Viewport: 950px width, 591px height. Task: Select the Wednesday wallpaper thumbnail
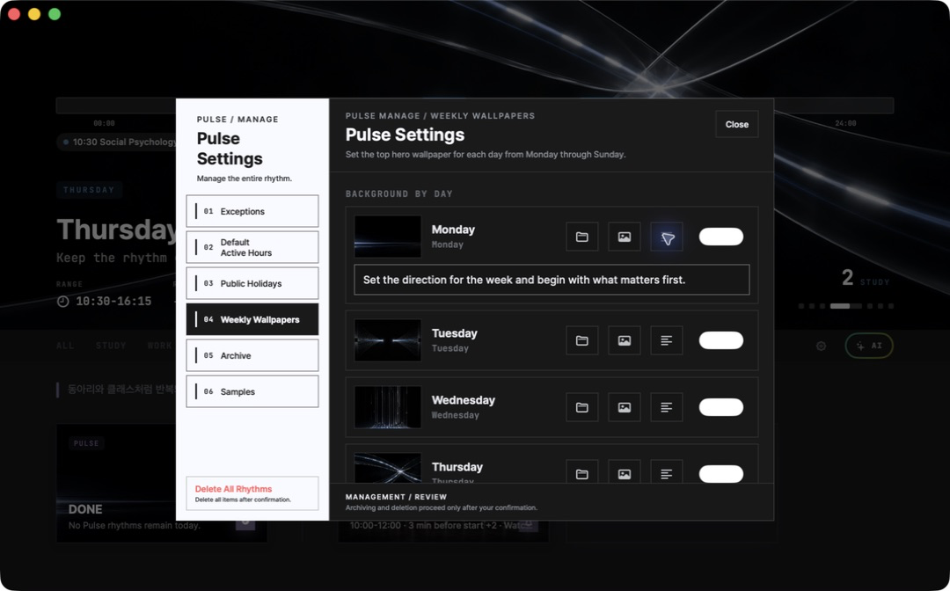pyautogui.click(x=388, y=407)
